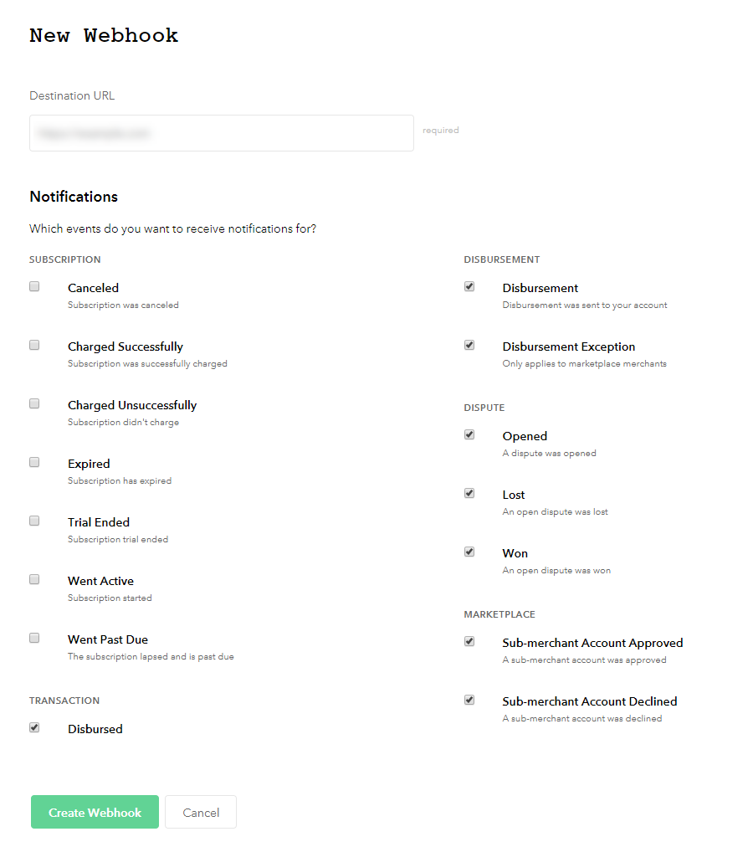The image size is (753, 847).
Task: Click the Cancel button
Action: point(201,812)
